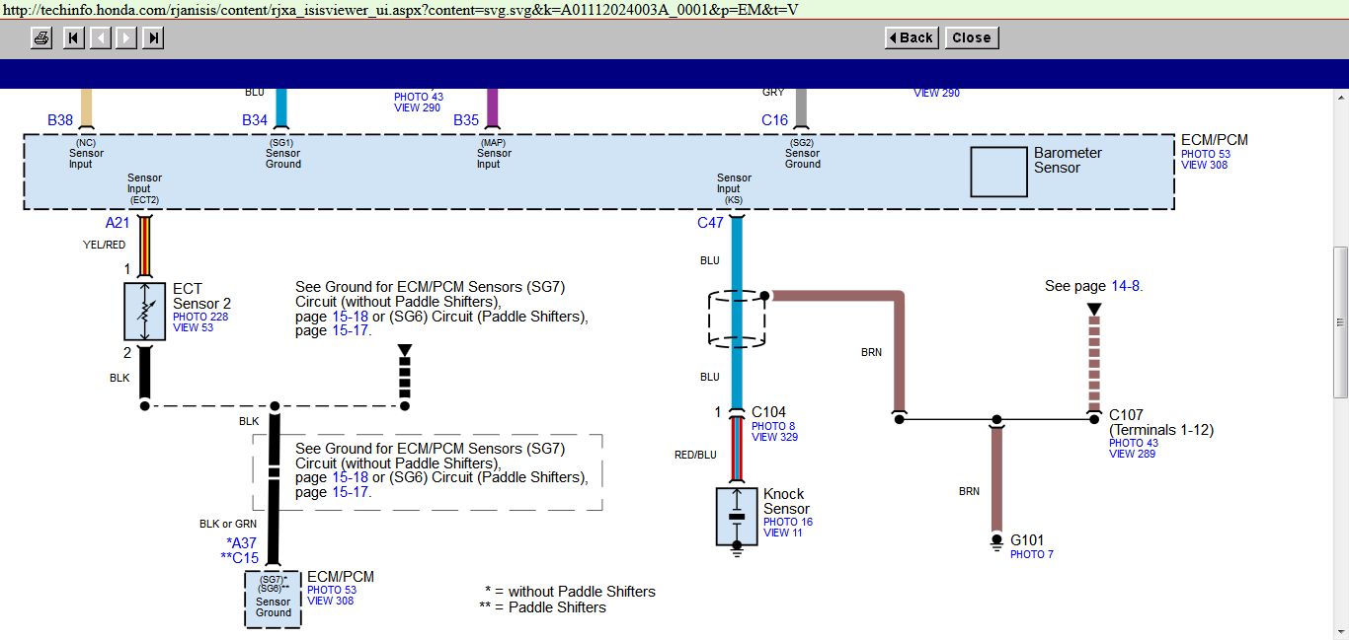This screenshot has width=1349, height=640.
Task: Click the vertical scrollbar up arrow
Action: click(x=1340, y=98)
